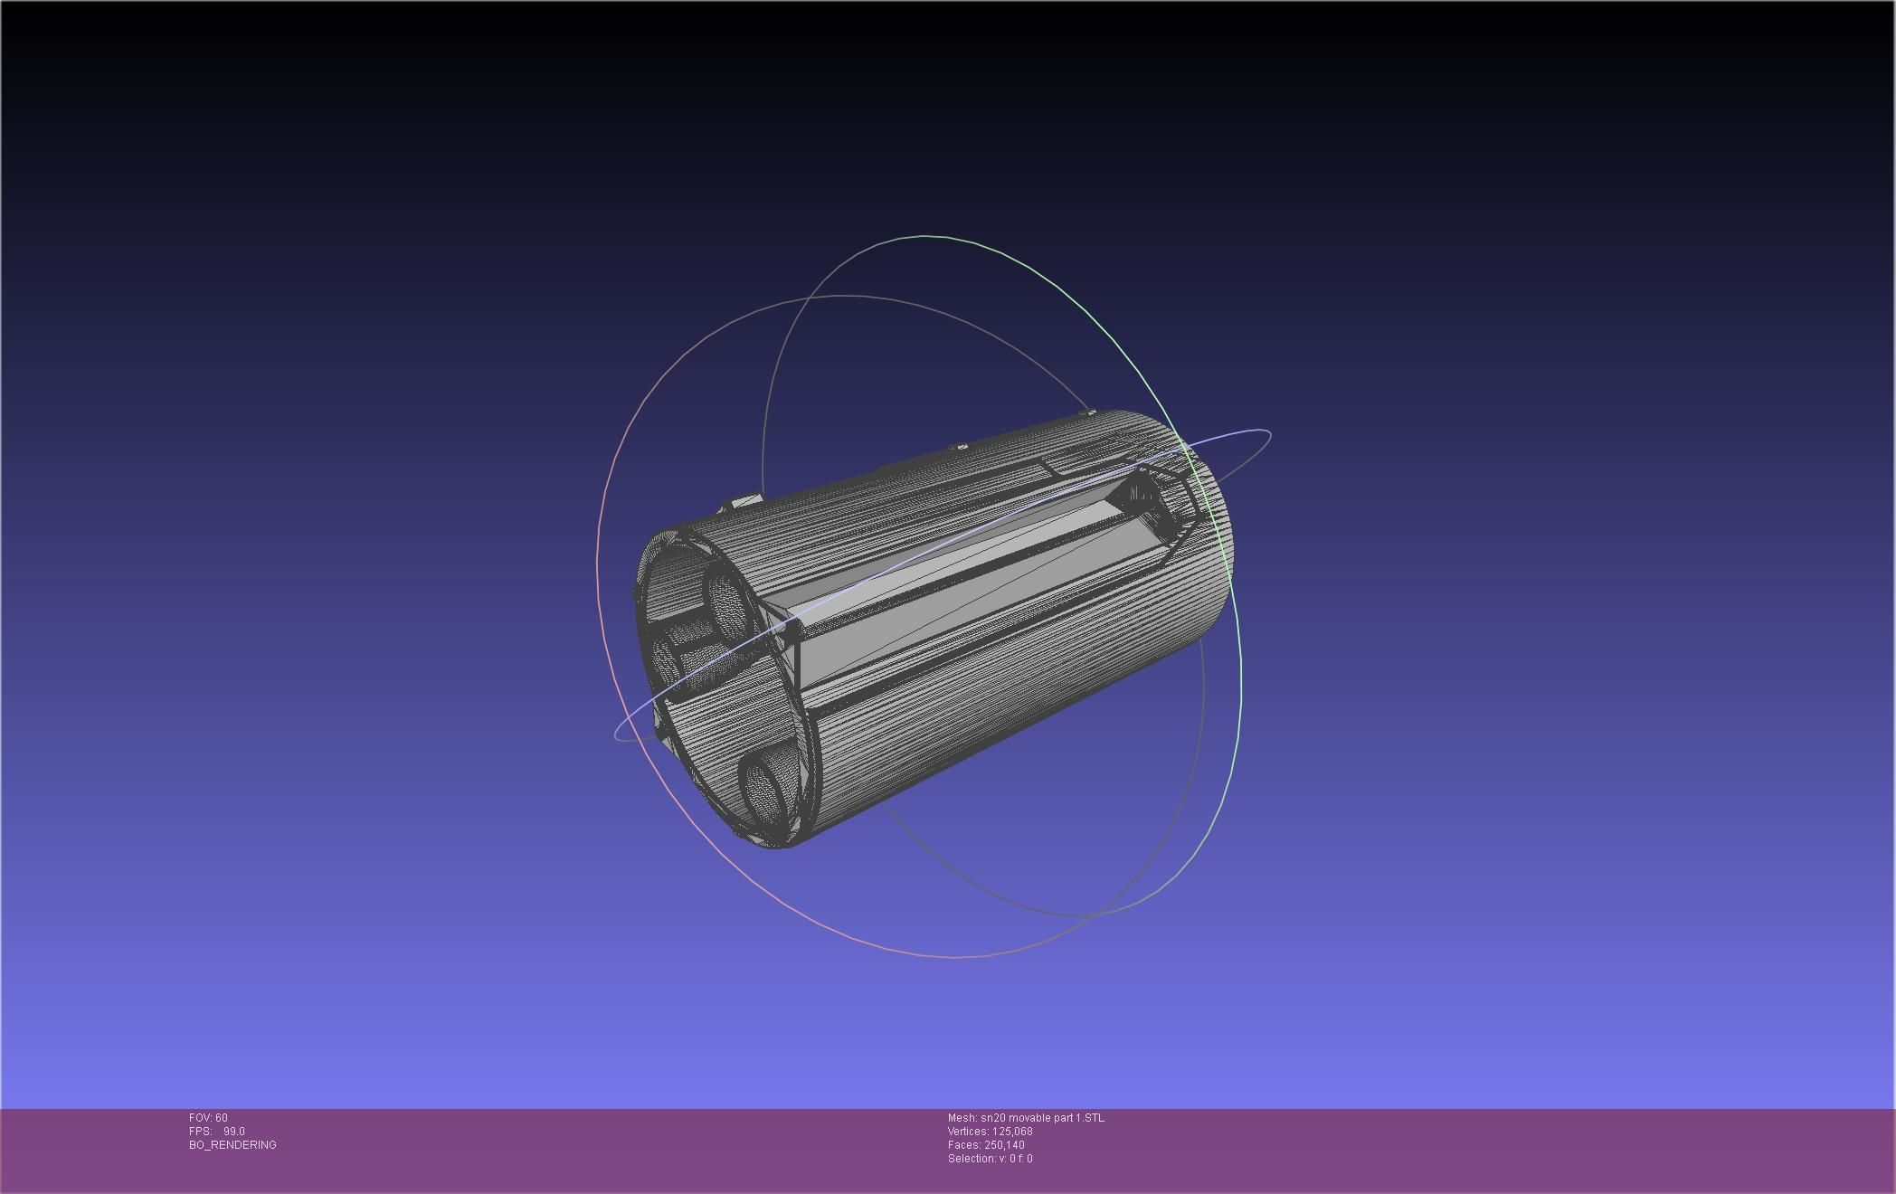Click the FPS 99.0 readout
The height and width of the screenshot is (1194, 1896).
217,1132
